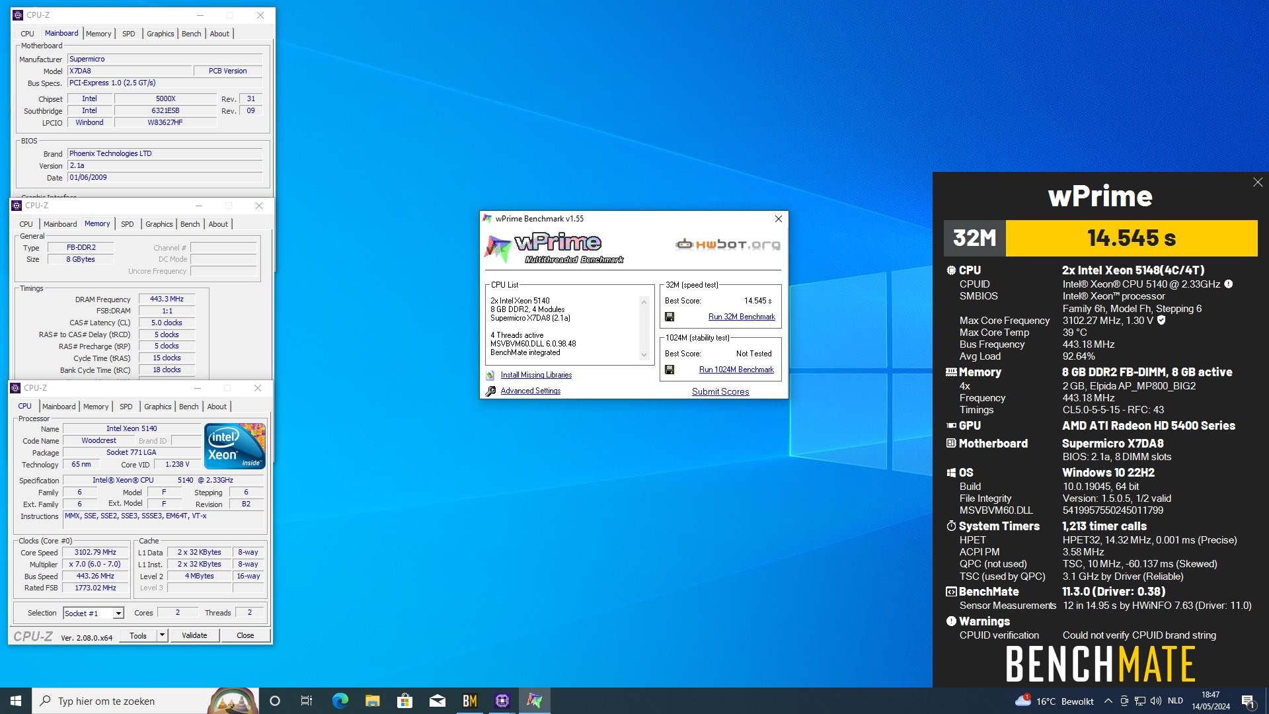
Task: Open the volume control in system tray
Action: tap(1156, 701)
